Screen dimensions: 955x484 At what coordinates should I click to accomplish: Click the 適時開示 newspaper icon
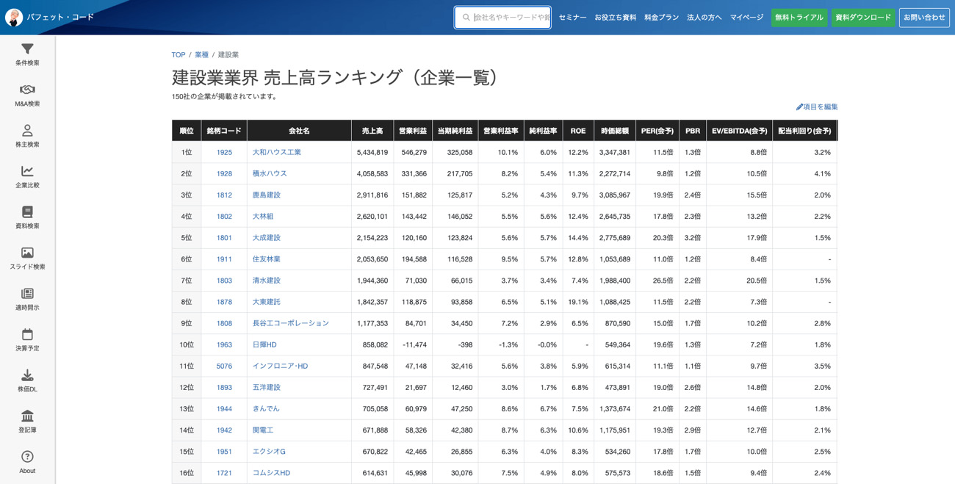(27, 294)
